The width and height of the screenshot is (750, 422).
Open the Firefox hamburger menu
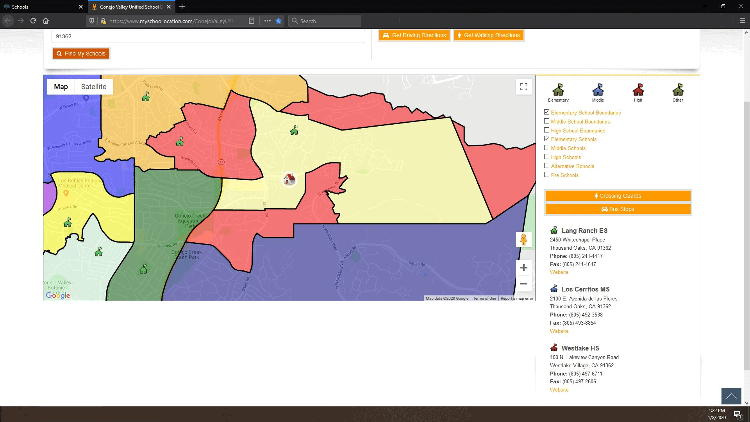click(742, 21)
